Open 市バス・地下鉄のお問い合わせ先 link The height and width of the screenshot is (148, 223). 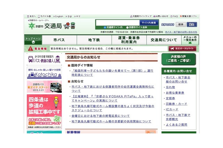coord(181,32)
